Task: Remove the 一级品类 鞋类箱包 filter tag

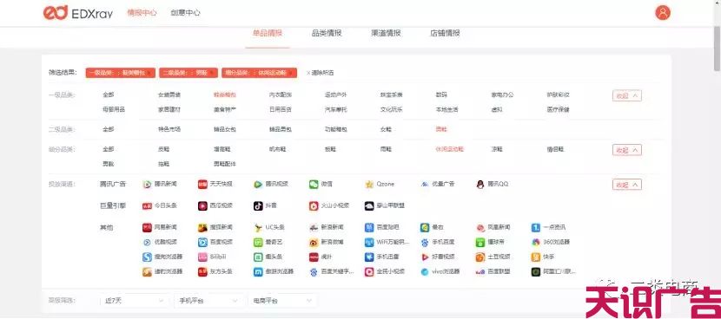Action: point(150,73)
